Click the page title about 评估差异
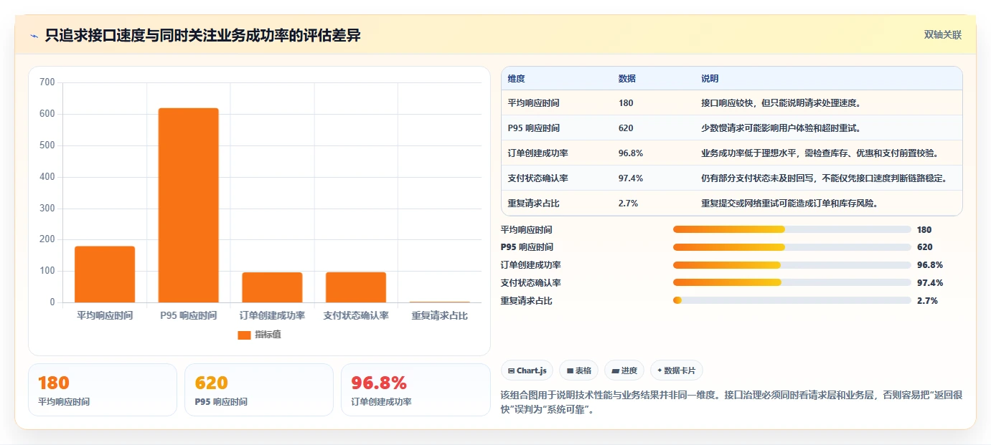This screenshot has height=445, width=991. 202,36
